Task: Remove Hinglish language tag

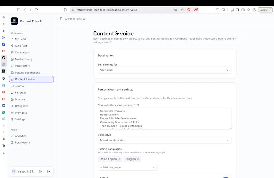Action: tap(138, 159)
